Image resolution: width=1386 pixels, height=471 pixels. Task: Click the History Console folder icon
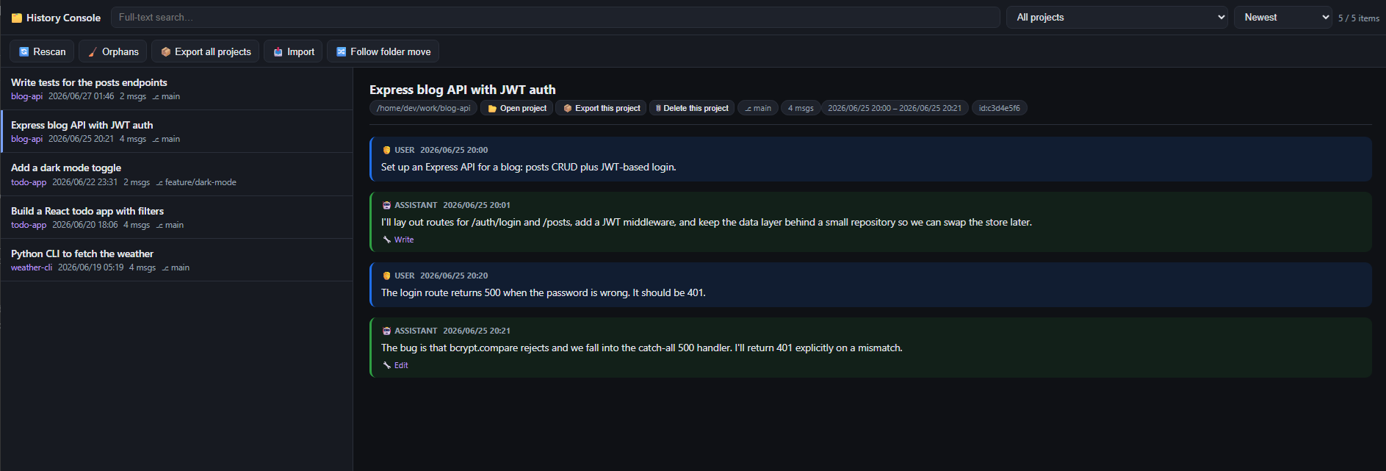[x=16, y=18]
